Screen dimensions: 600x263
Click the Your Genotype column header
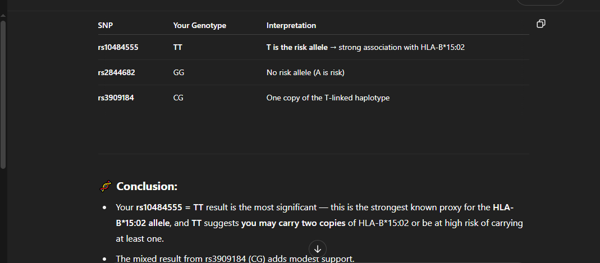tap(200, 25)
